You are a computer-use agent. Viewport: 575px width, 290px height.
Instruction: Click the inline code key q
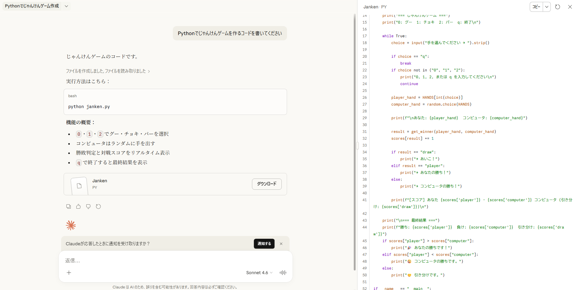click(79, 163)
